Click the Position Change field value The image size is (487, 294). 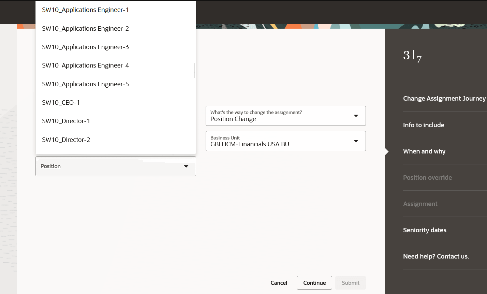(x=286, y=116)
